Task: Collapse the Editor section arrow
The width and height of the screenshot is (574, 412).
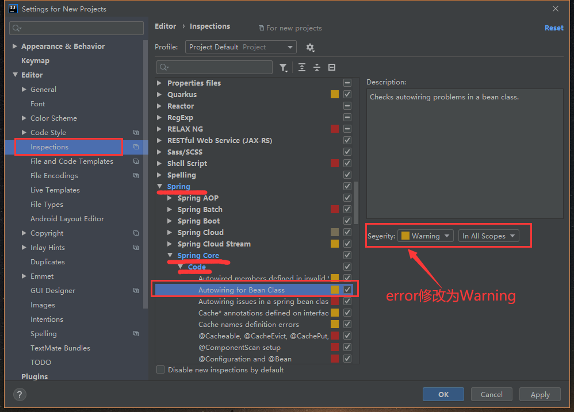Action: (x=15, y=75)
